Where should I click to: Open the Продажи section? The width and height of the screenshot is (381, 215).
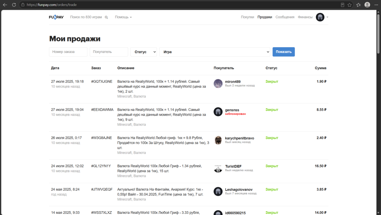(x=265, y=17)
